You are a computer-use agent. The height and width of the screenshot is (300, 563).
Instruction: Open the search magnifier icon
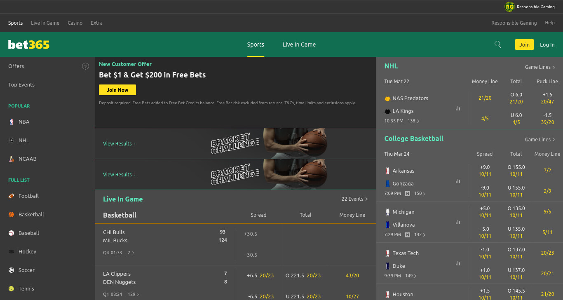click(x=498, y=45)
